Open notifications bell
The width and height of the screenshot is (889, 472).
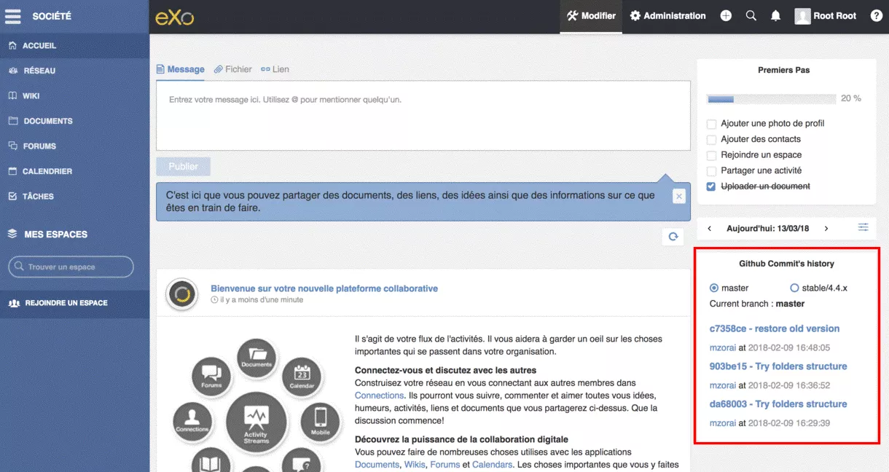point(776,16)
